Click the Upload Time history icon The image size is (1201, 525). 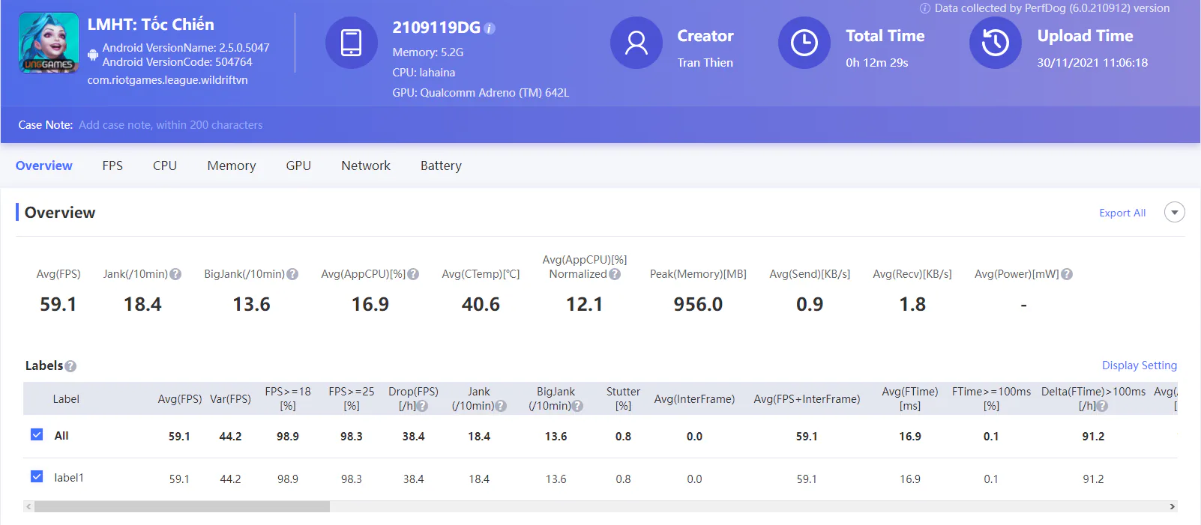996,43
